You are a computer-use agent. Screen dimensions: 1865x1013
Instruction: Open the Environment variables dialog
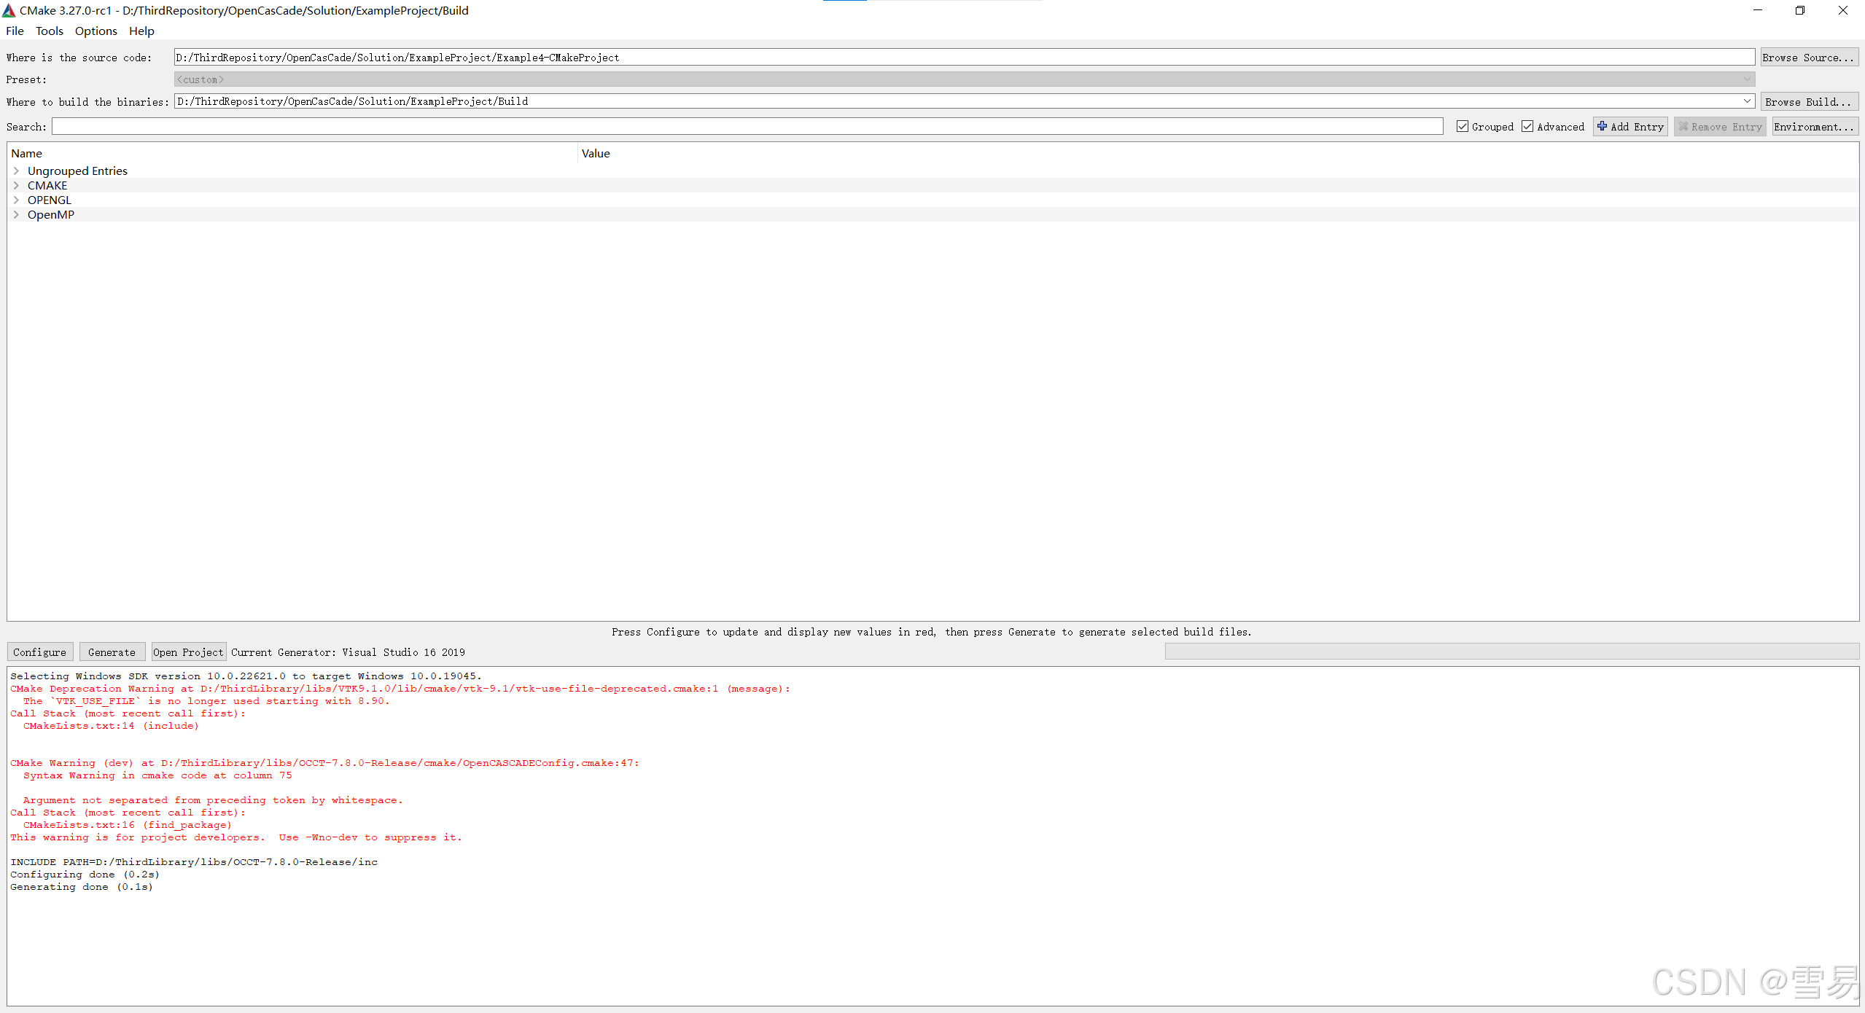[1814, 126]
